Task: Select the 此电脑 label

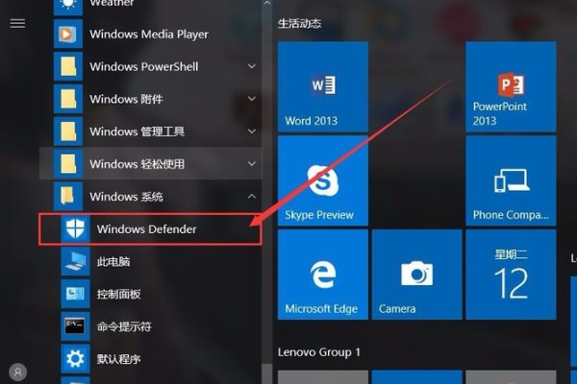Action: (113, 262)
